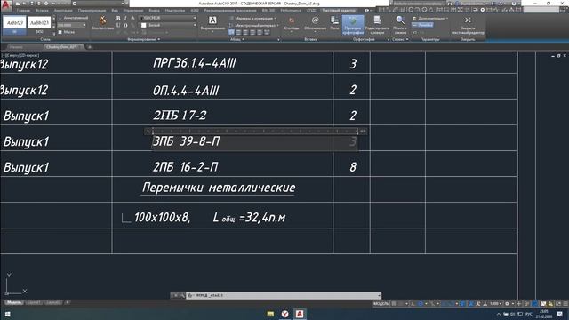
Task: Click the quantity 8 table cell
Action: pos(351,164)
